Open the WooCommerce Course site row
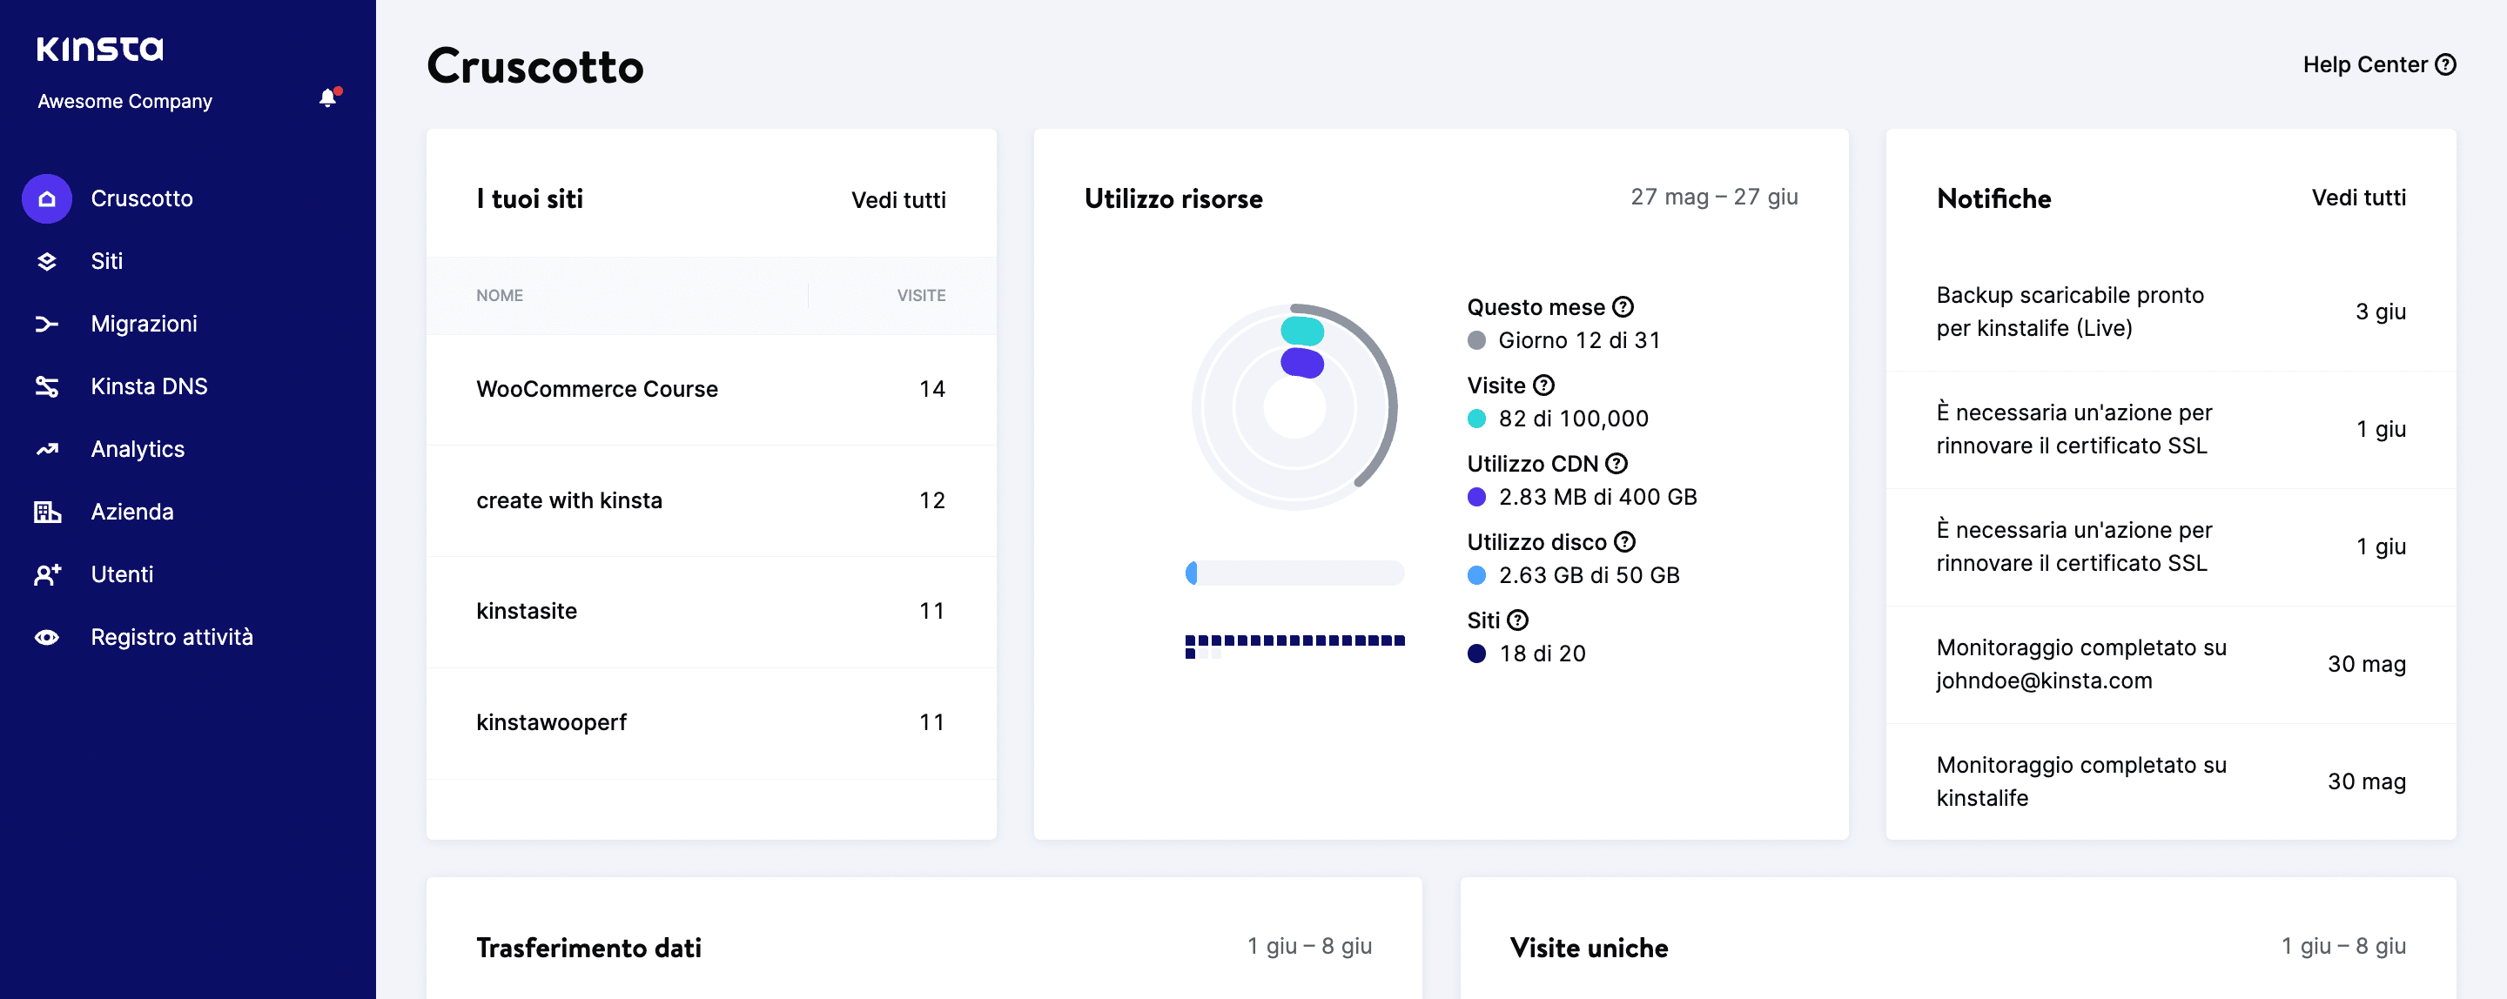 coord(596,389)
